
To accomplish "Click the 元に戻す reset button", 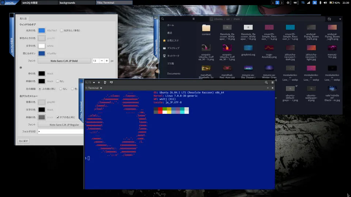I will (x=23, y=141).
